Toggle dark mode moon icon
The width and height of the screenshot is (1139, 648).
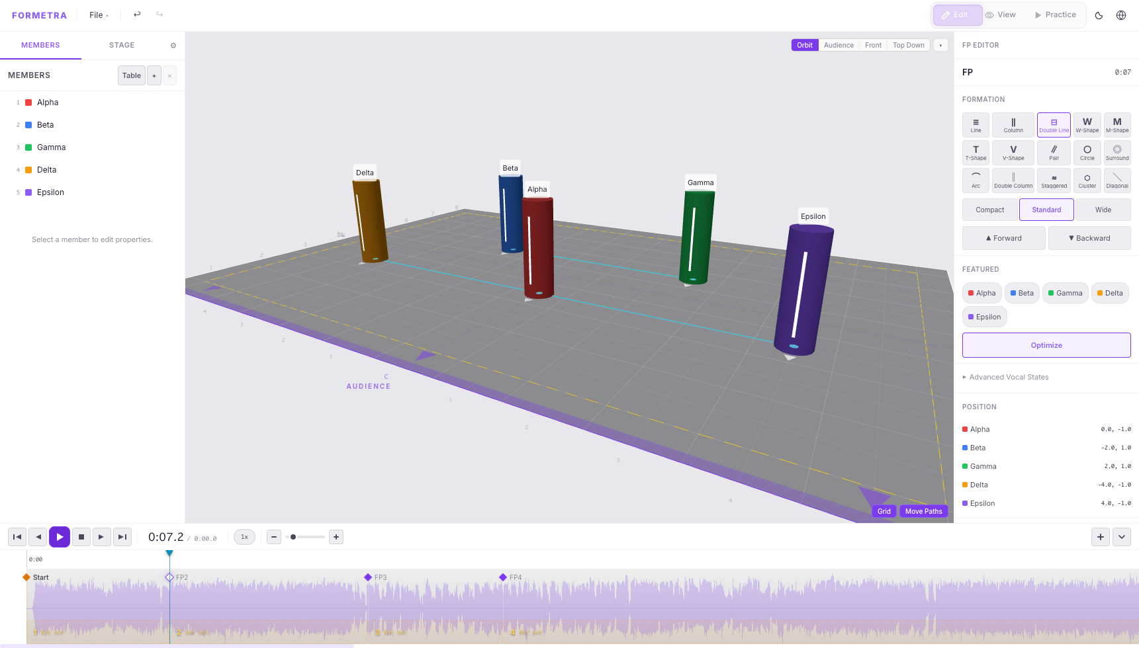pos(1099,15)
